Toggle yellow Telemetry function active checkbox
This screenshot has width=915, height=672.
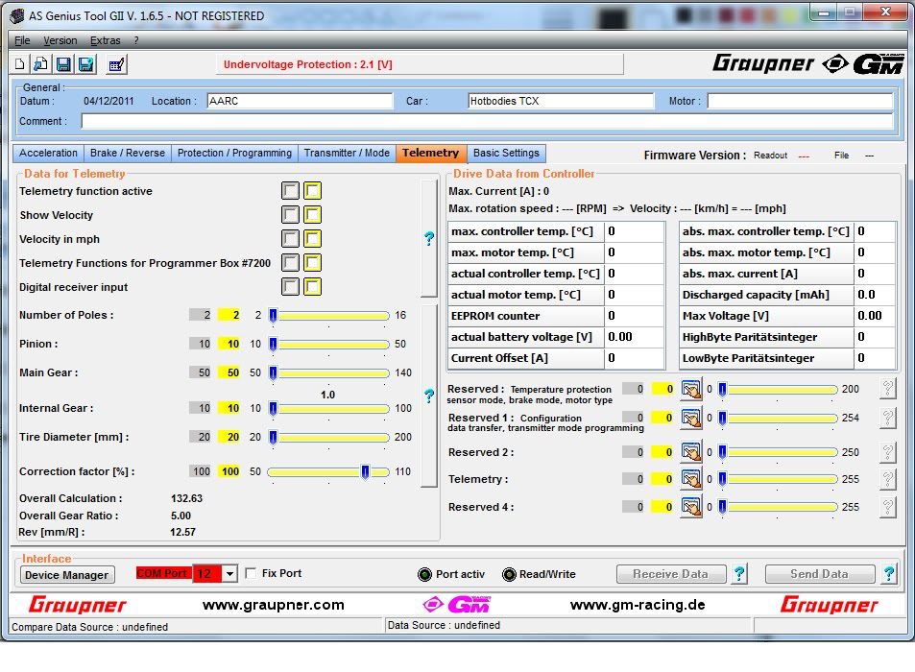click(312, 191)
